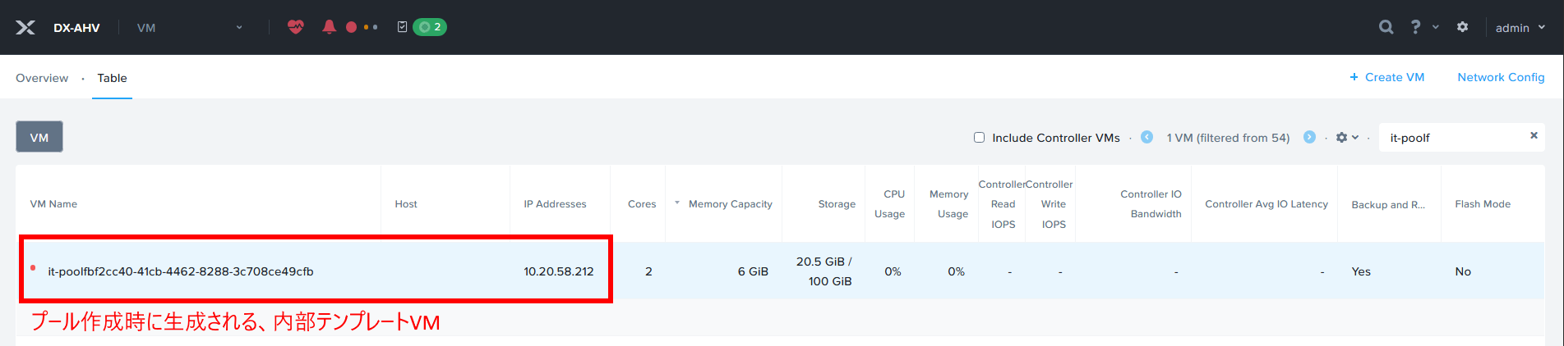Open the help question mark menu
Viewport: 1564px width, 346px height.
point(1416,27)
